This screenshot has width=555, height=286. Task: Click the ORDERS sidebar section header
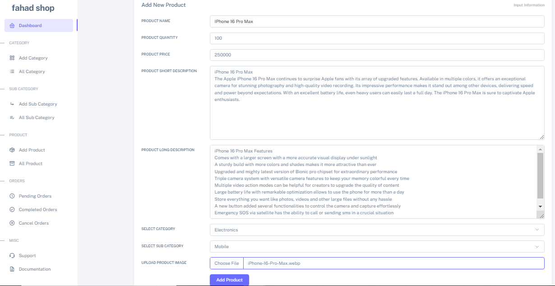pos(17,181)
